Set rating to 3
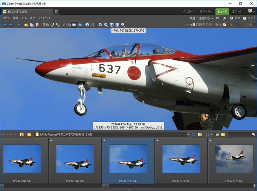Viewport: 257px width, 191px height. coord(204,25)
